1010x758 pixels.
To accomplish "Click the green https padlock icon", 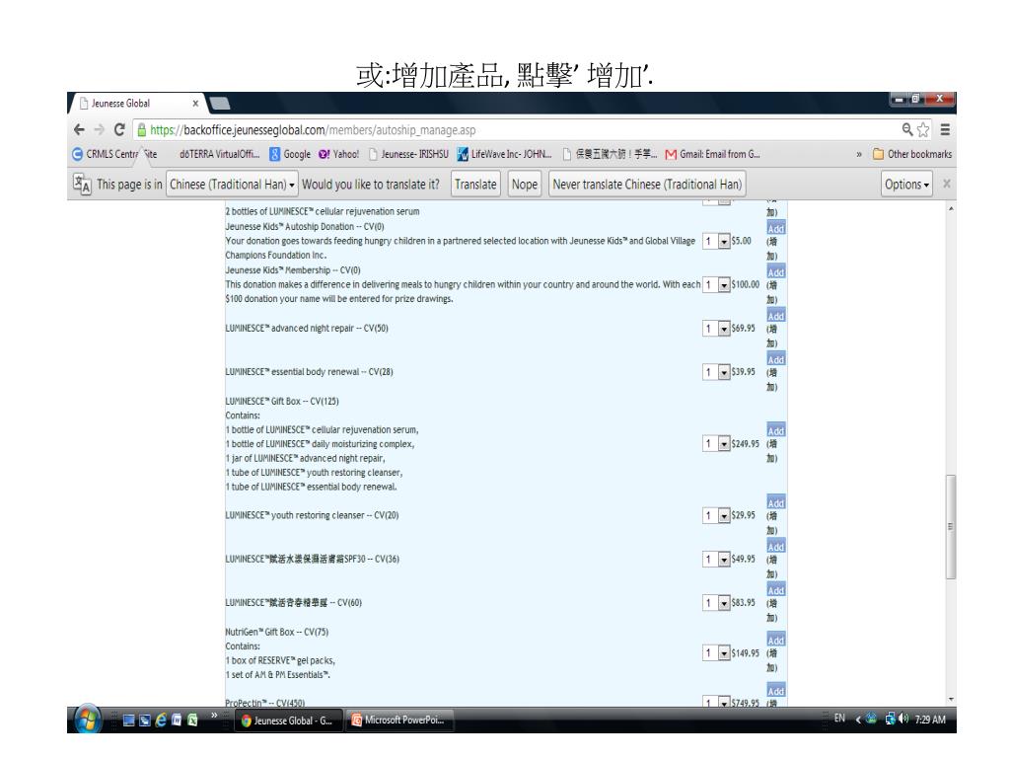I will click(142, 129).
